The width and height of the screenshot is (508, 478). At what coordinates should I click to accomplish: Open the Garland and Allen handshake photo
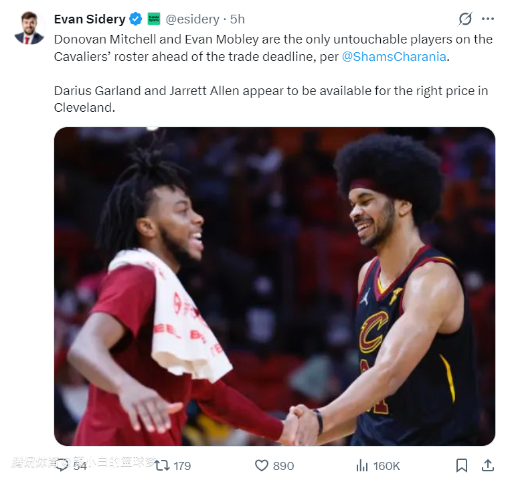[274, 287]
